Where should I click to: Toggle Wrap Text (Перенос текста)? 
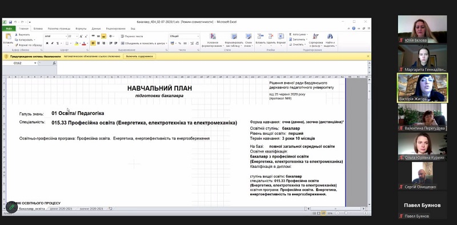[x=131, y=37]
